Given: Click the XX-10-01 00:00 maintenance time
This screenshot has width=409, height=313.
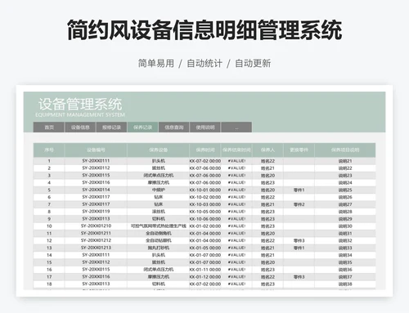Looking at the screenshot, I should (205, 190).
